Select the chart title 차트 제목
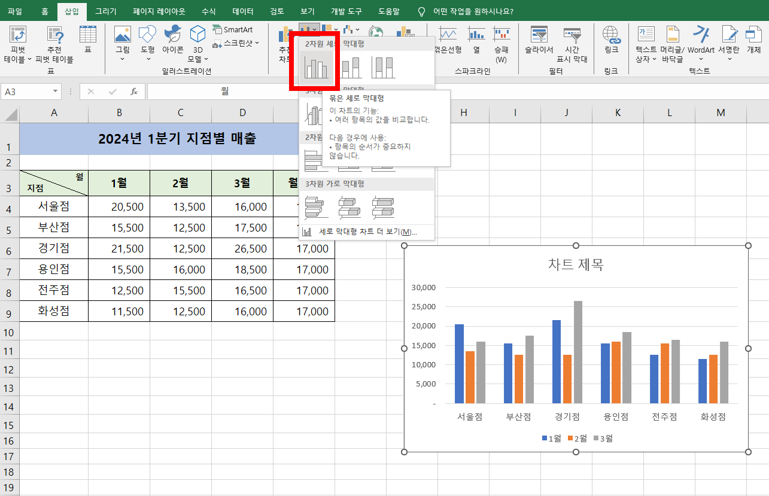The width and height of the screenshot is (769, 496). (576, 264)
